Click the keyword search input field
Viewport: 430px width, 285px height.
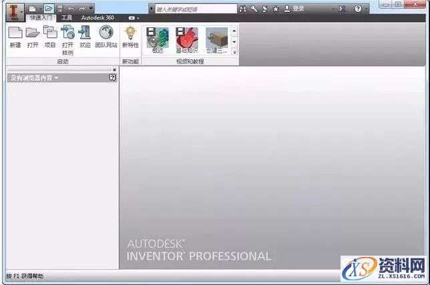pyautogui.click(x=196, y=9)
